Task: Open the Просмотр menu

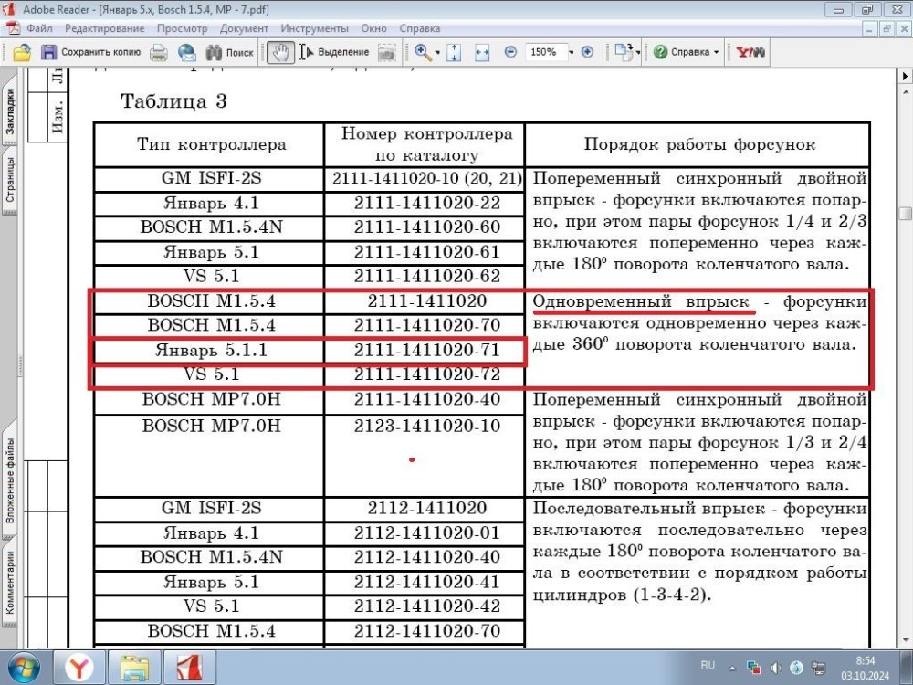Action: pos(183,28)
